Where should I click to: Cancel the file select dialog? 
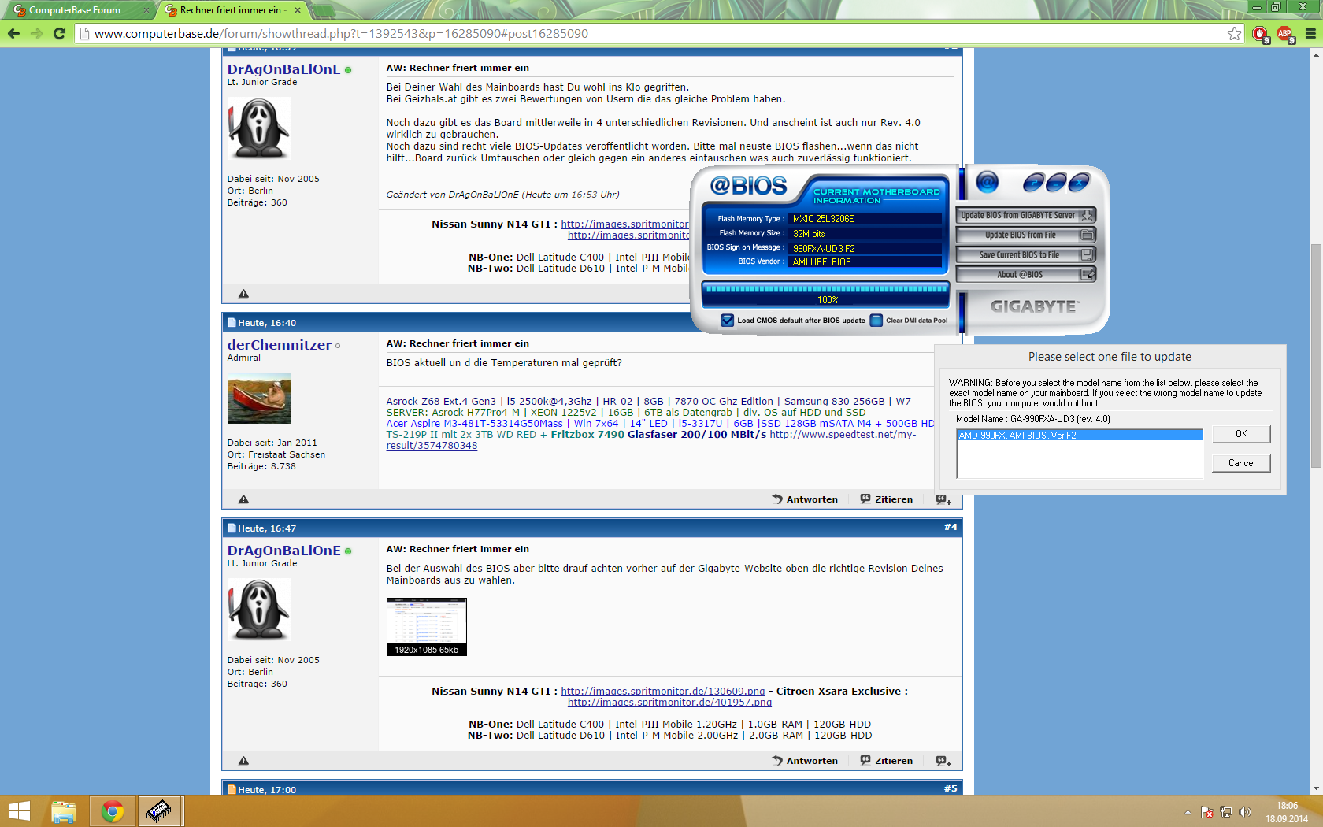(x=1241, y=463)
